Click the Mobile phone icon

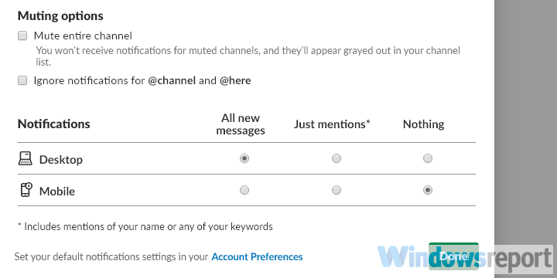pos(26,190)
